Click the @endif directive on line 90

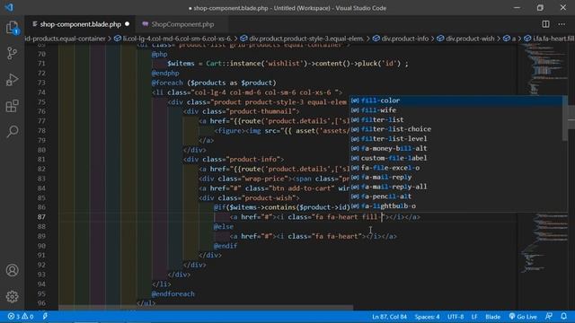pos(226,246)
